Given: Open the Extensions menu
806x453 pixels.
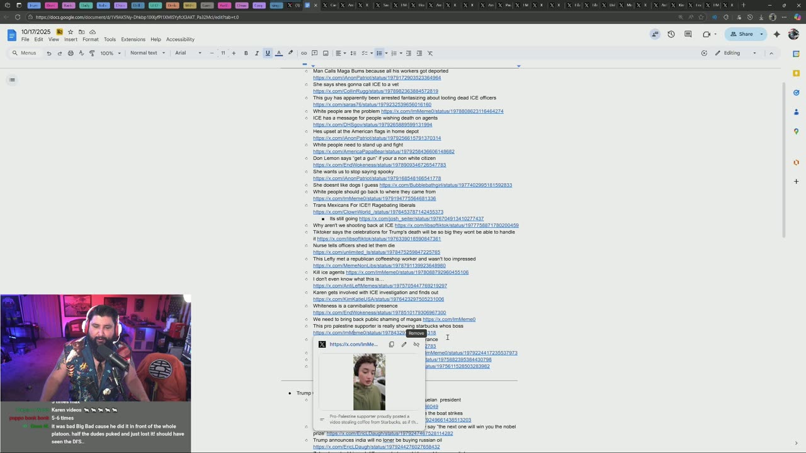Looking at the screenshot, I should tap(133, 40).
